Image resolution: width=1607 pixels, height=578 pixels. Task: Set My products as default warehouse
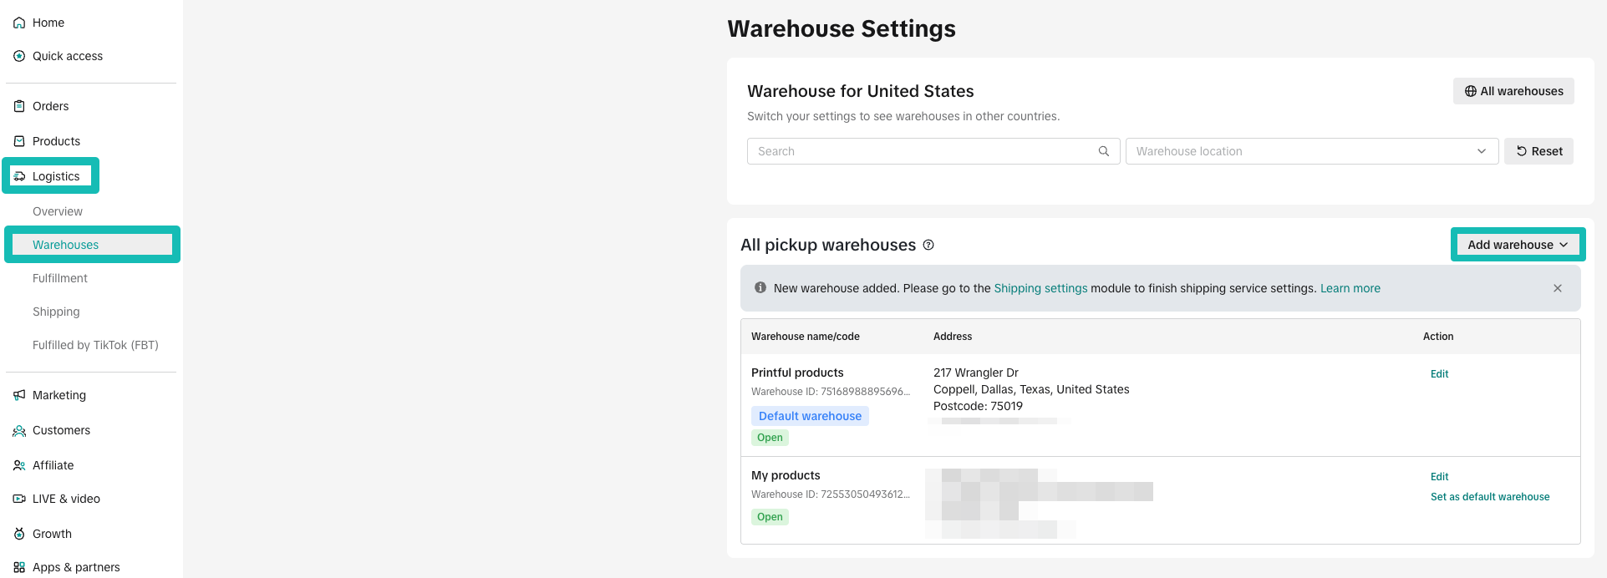(1489, 497)
